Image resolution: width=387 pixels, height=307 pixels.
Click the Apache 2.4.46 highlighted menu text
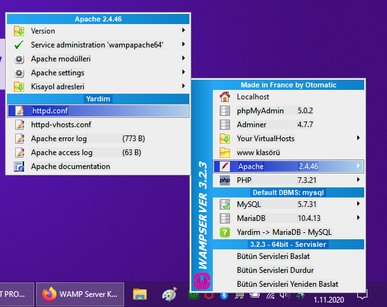(278, 166)
